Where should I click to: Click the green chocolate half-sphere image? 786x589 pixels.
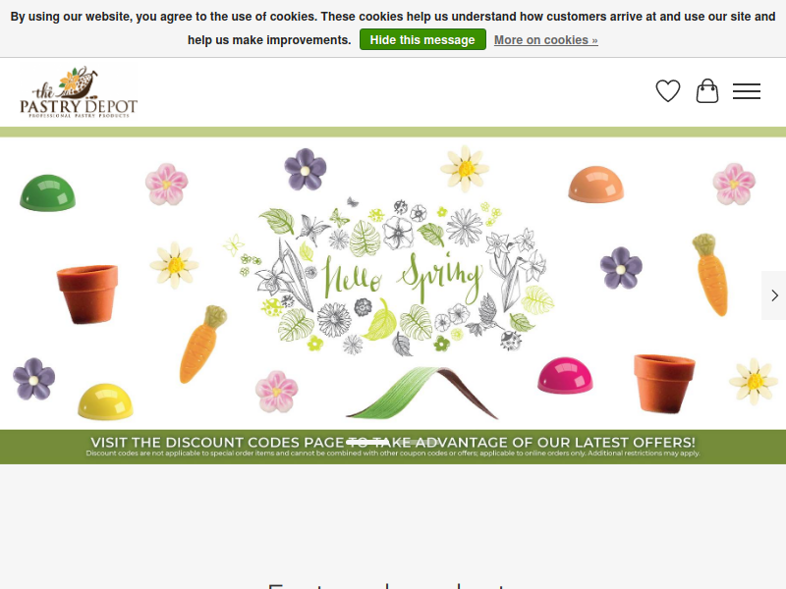[x=47, y=192]
